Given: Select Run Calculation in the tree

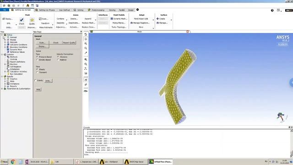Looking at the screenshot, I should click(16, 74).
